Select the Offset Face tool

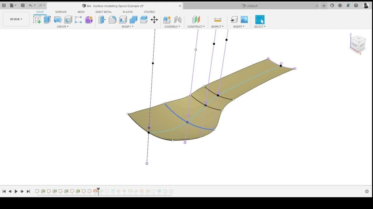click(144, 20)
